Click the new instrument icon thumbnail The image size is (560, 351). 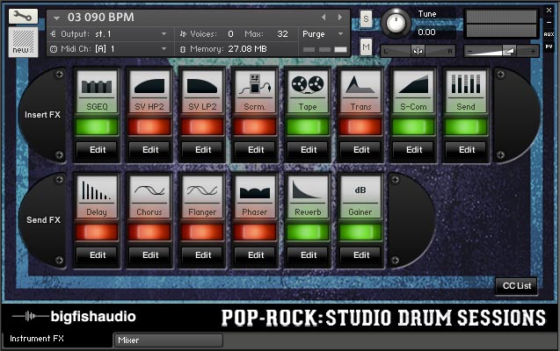pyautogui.click(x=23, y=42)
